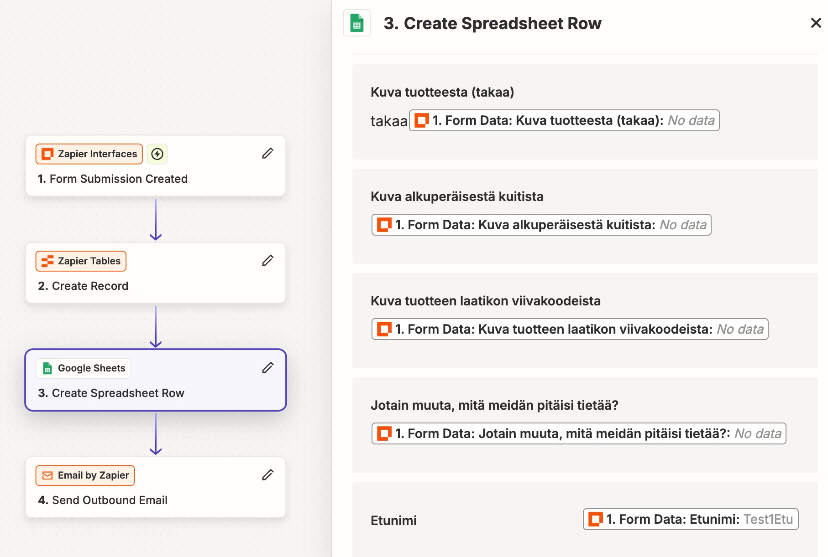Image resolution: width=828 pixels, height=557 pixels.
Task: Click the Zapier Interfaces app badge
Action: (89, 154)
